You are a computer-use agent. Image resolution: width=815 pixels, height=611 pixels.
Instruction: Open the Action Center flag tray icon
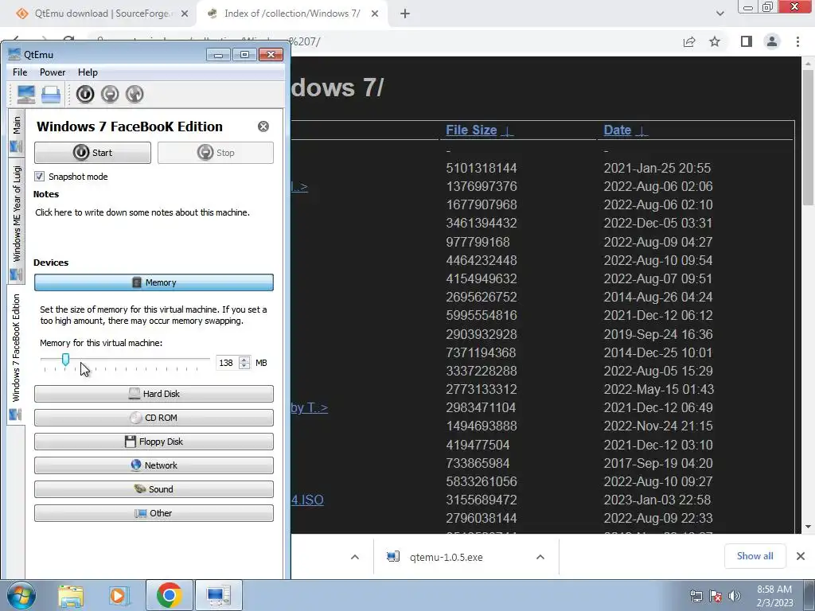point(716,596)
